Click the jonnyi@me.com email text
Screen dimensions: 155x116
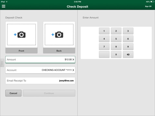click(67, 81)
